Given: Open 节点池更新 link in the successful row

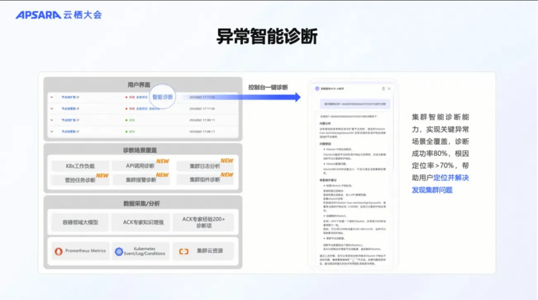Looking at the screenshot, I should (68, 132).
